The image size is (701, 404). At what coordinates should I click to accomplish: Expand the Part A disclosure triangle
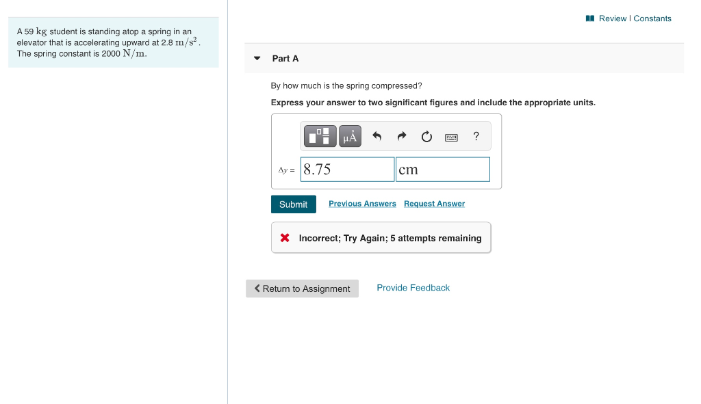pyautogui.click(x=257, y=58)
